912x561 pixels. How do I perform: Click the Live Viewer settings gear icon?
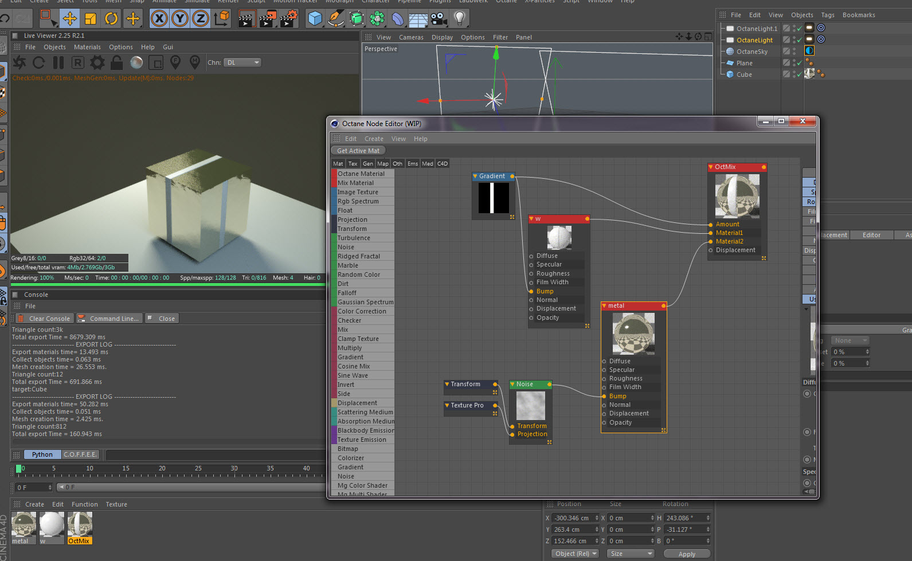coord(97,62)
